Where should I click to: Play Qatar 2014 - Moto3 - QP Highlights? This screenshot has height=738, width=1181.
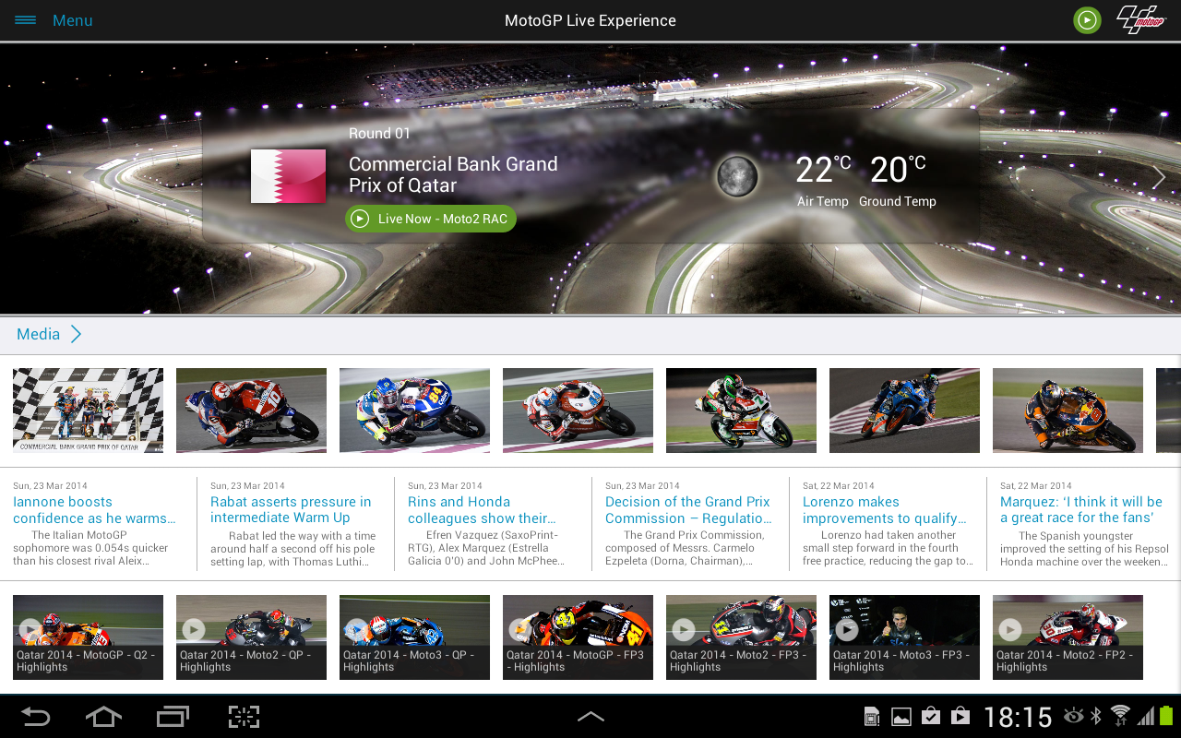[414, 637]
